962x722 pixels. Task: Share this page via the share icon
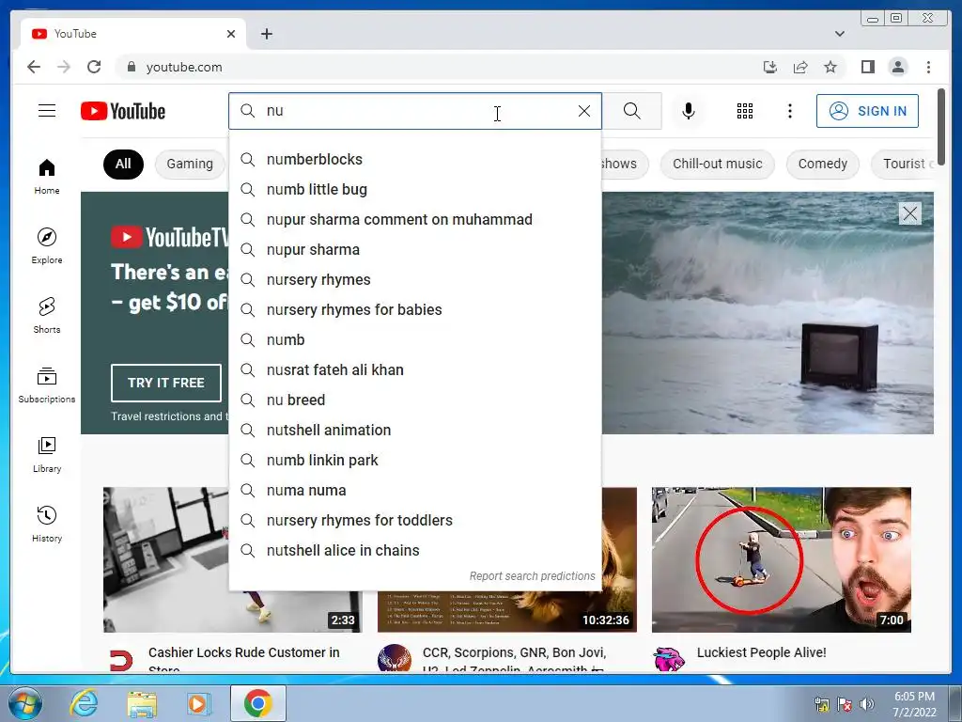(x=800, y=67)
